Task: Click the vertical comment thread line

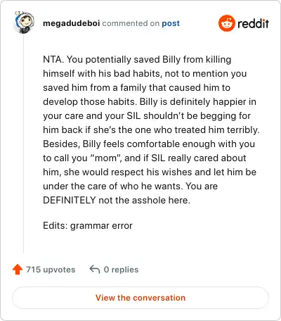Action: click(23, 144)
